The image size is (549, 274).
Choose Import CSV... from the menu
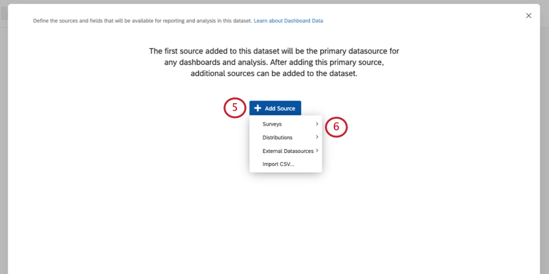[x=278, y=164]
